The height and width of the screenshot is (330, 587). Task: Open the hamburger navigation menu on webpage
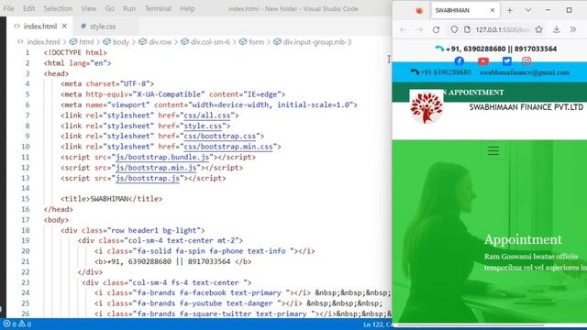(493, 150)
